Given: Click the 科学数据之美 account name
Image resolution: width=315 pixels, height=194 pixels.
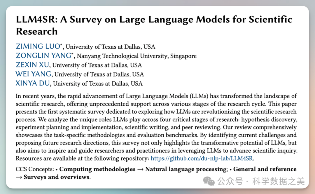Looking at the screenshot, I should click(x=278, y=181).
